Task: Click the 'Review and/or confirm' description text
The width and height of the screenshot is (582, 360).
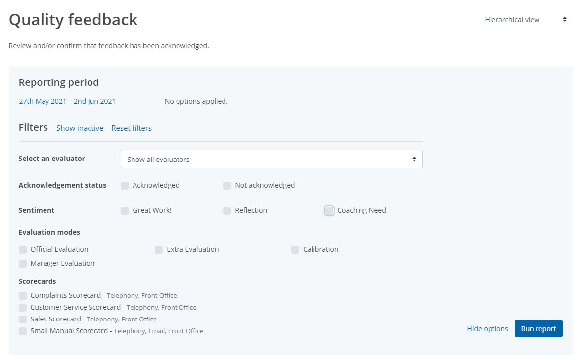Action: (109, 46)
